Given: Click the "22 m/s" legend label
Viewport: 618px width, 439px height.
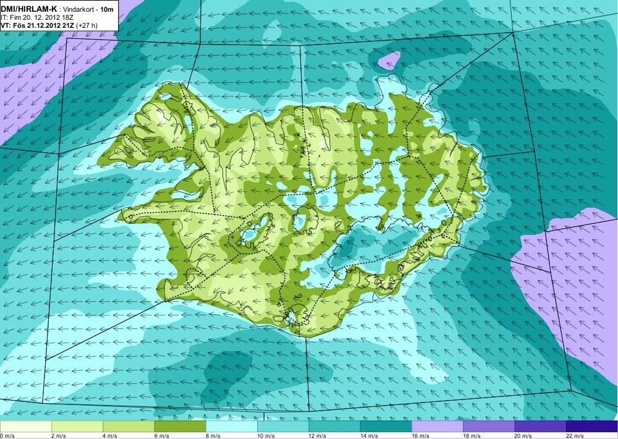Looking at the screenshot, I should pyautogui.click(x=575, y=436).
